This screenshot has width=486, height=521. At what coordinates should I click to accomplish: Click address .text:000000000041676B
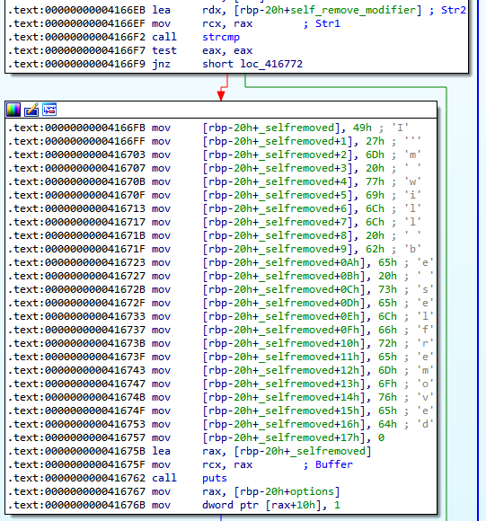tap(76, 505)
